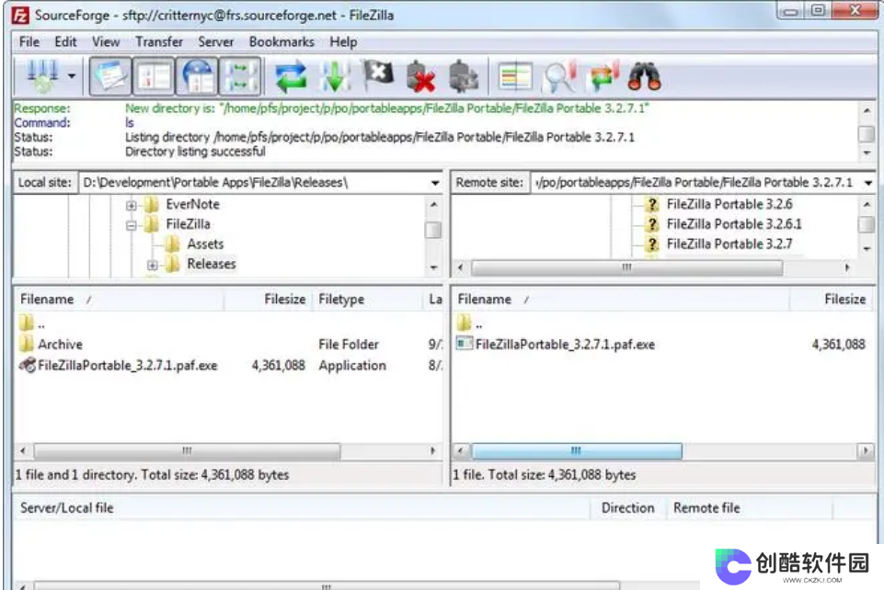This screenshot has width=884, height=590.
Task: Open the Help menu
Action: click(343, 41)
